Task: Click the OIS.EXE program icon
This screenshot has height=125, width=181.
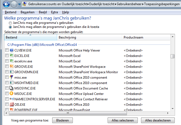Action: pos(11,105)
